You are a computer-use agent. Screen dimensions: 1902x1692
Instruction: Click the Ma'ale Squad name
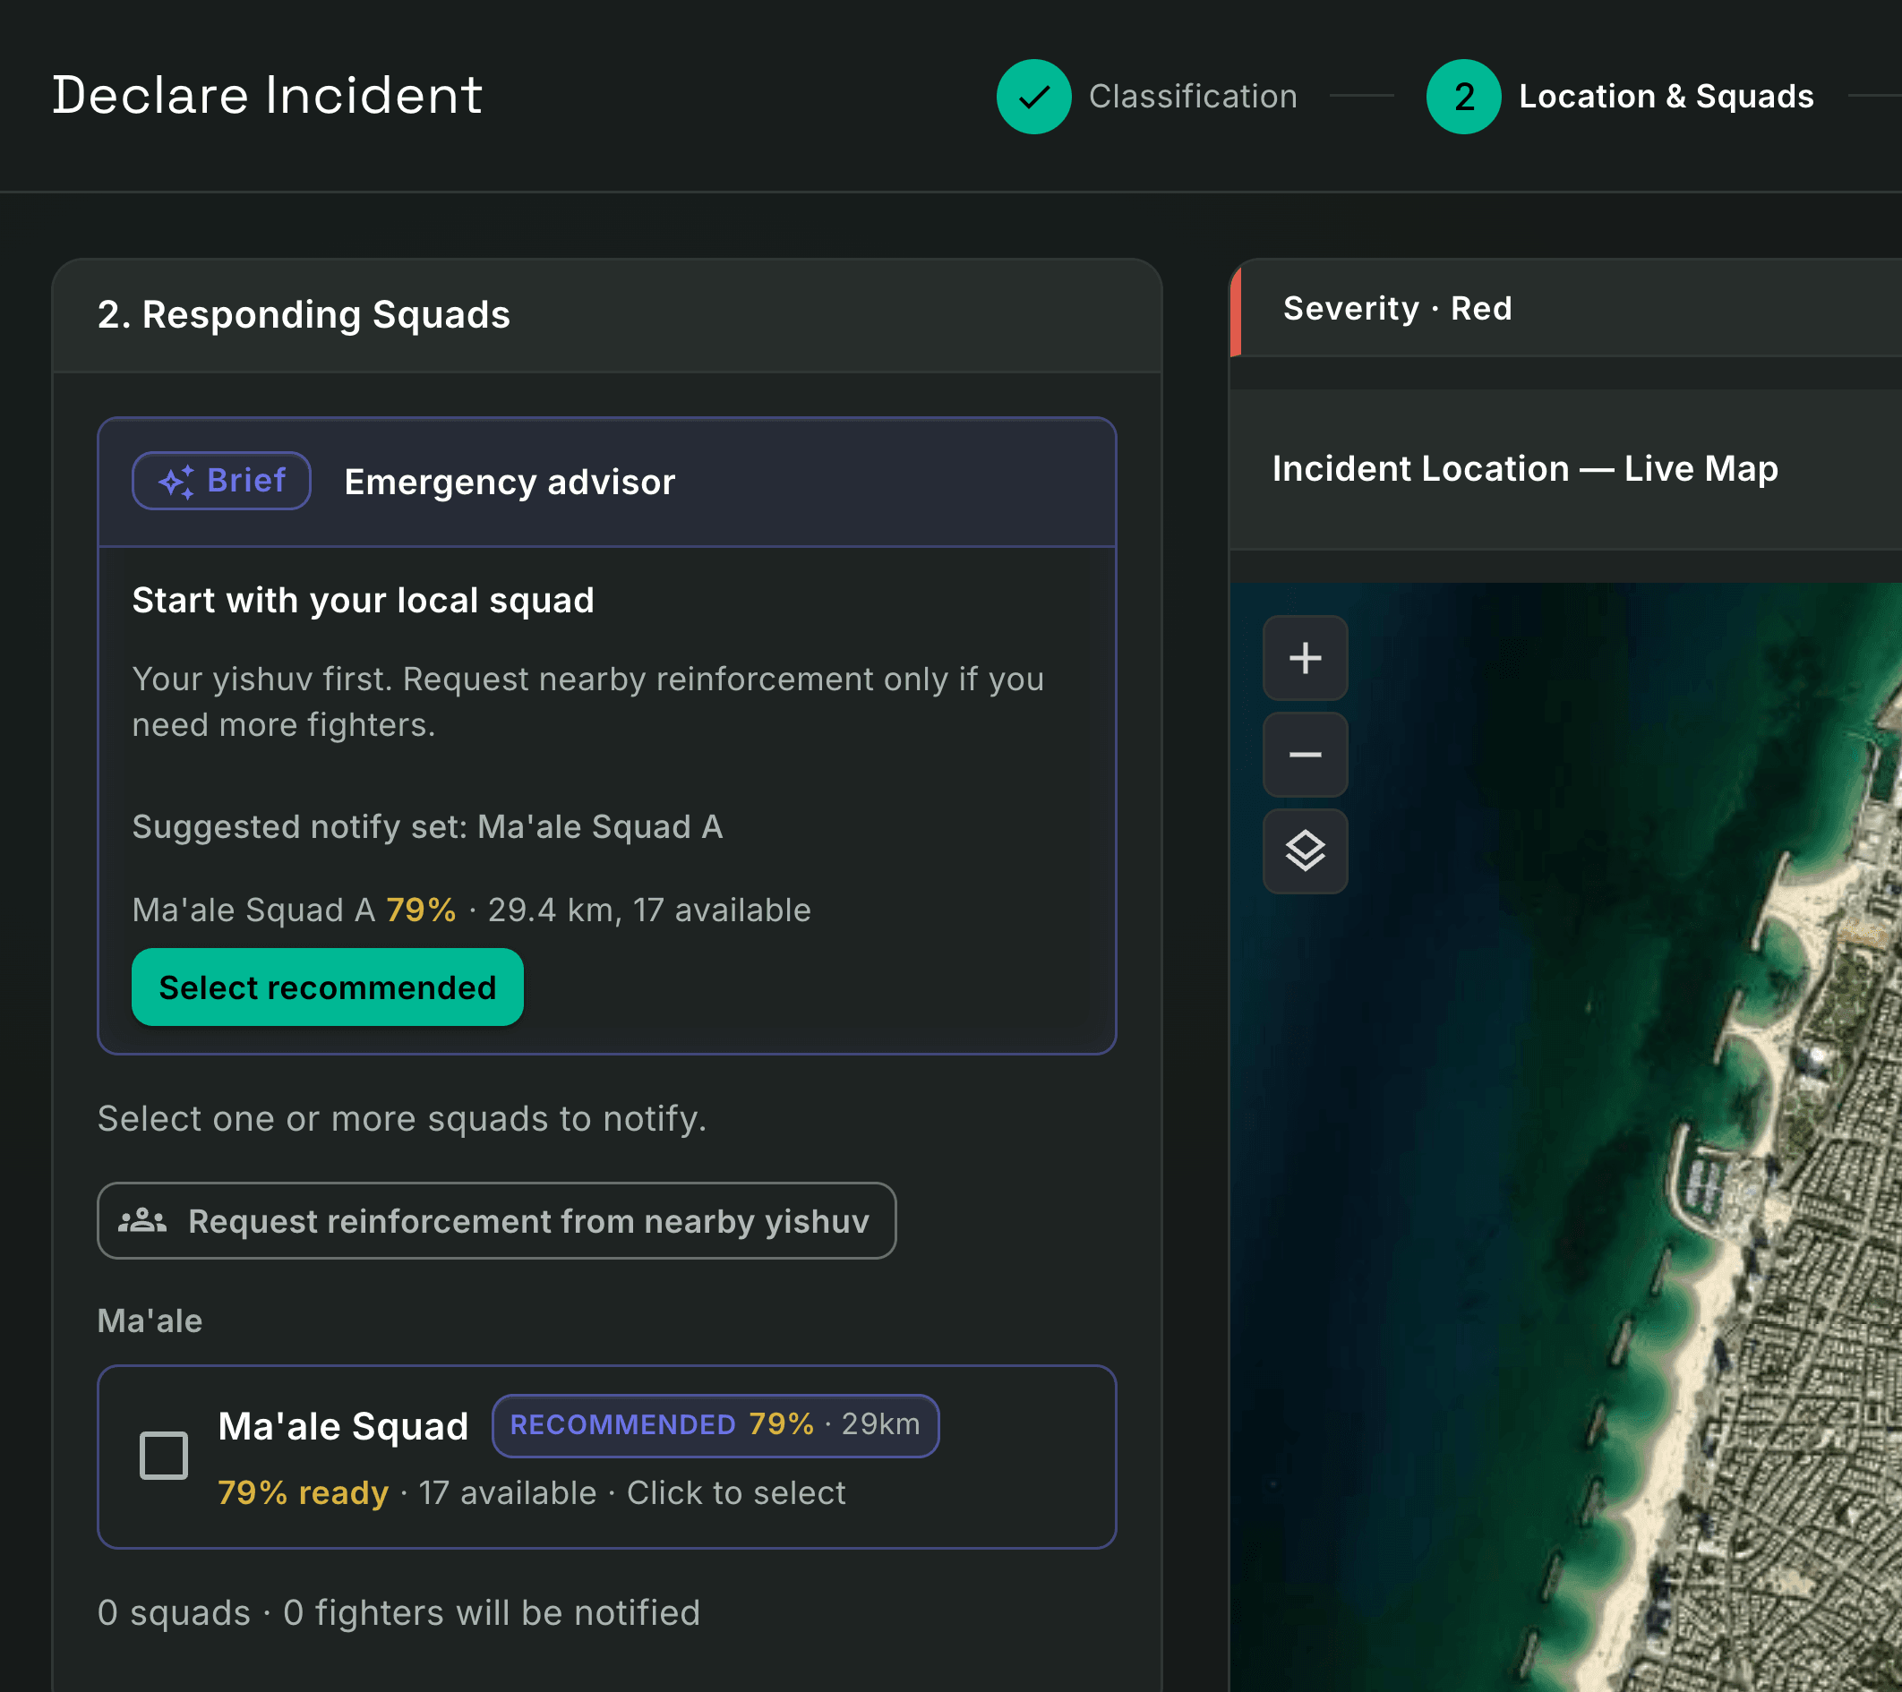(x=343, y=1426)
